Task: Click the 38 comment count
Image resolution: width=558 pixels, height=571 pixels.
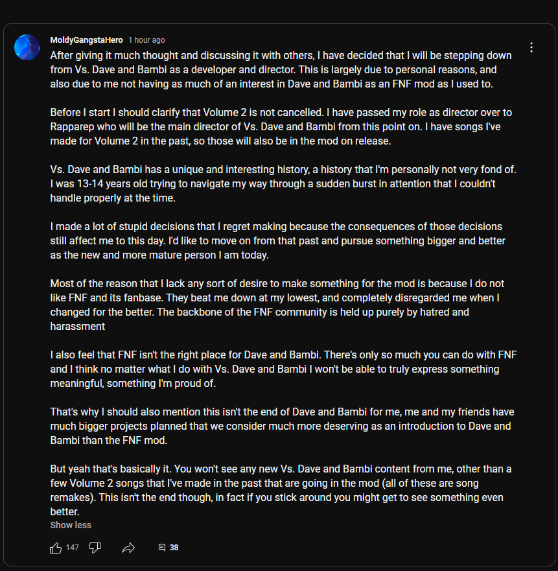Action: (174, 548)
